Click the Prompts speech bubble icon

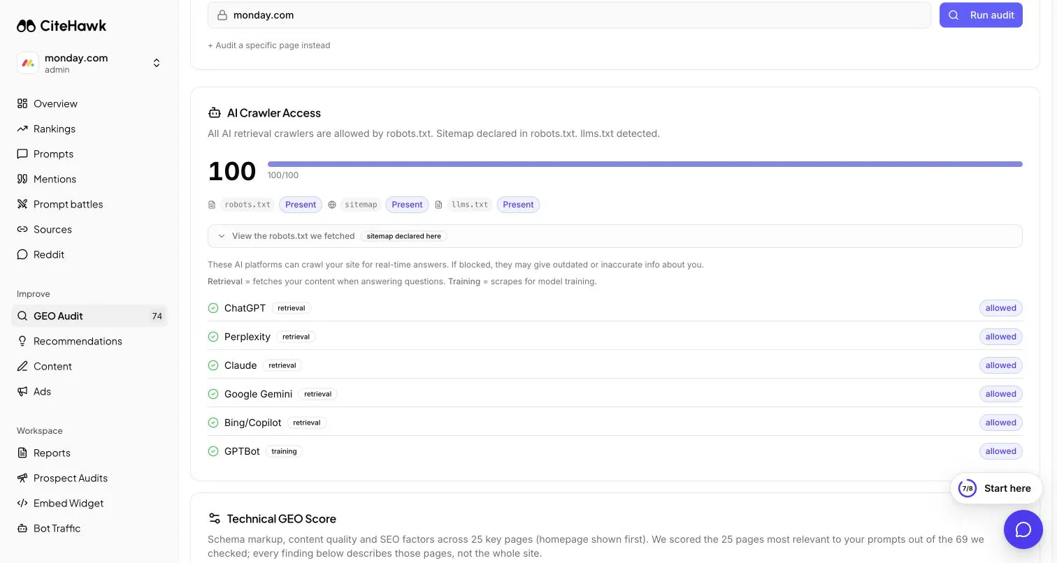tap(22, 154)
